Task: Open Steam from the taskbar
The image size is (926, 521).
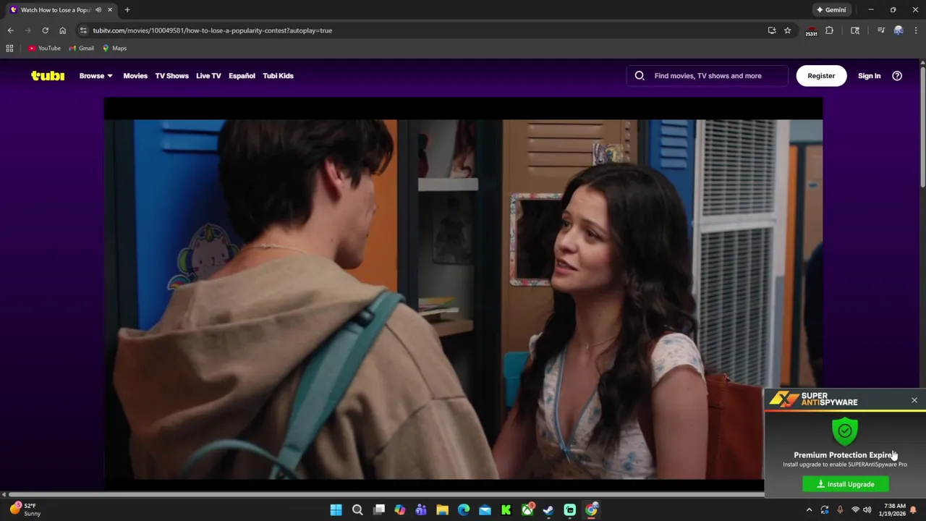Action: pyautogui.click(x=548, y=510)
